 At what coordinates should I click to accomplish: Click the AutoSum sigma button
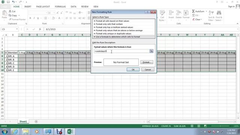[x=198, y=11]
